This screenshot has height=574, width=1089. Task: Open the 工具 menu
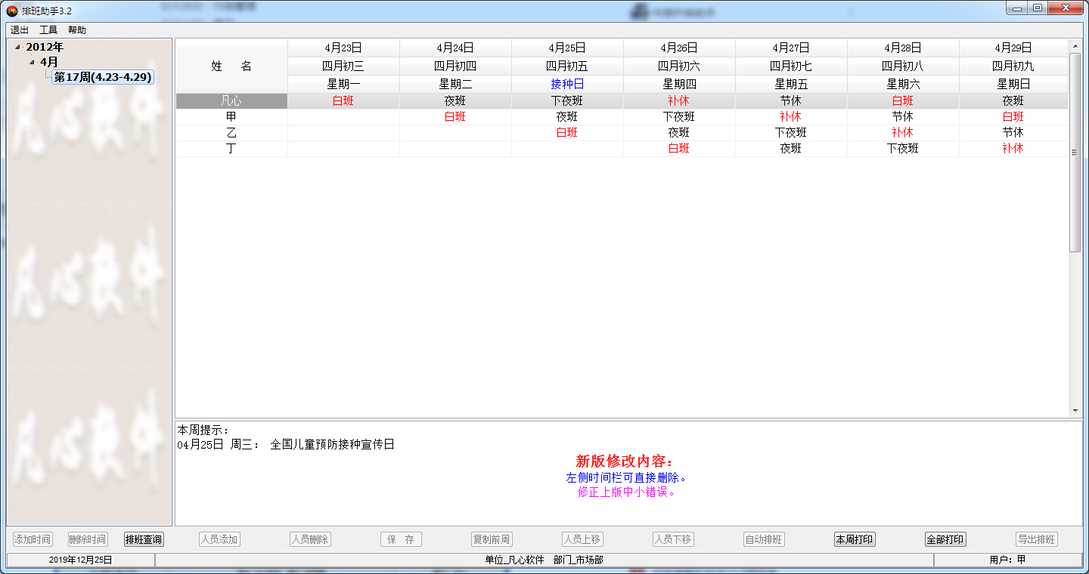point(48,30)
